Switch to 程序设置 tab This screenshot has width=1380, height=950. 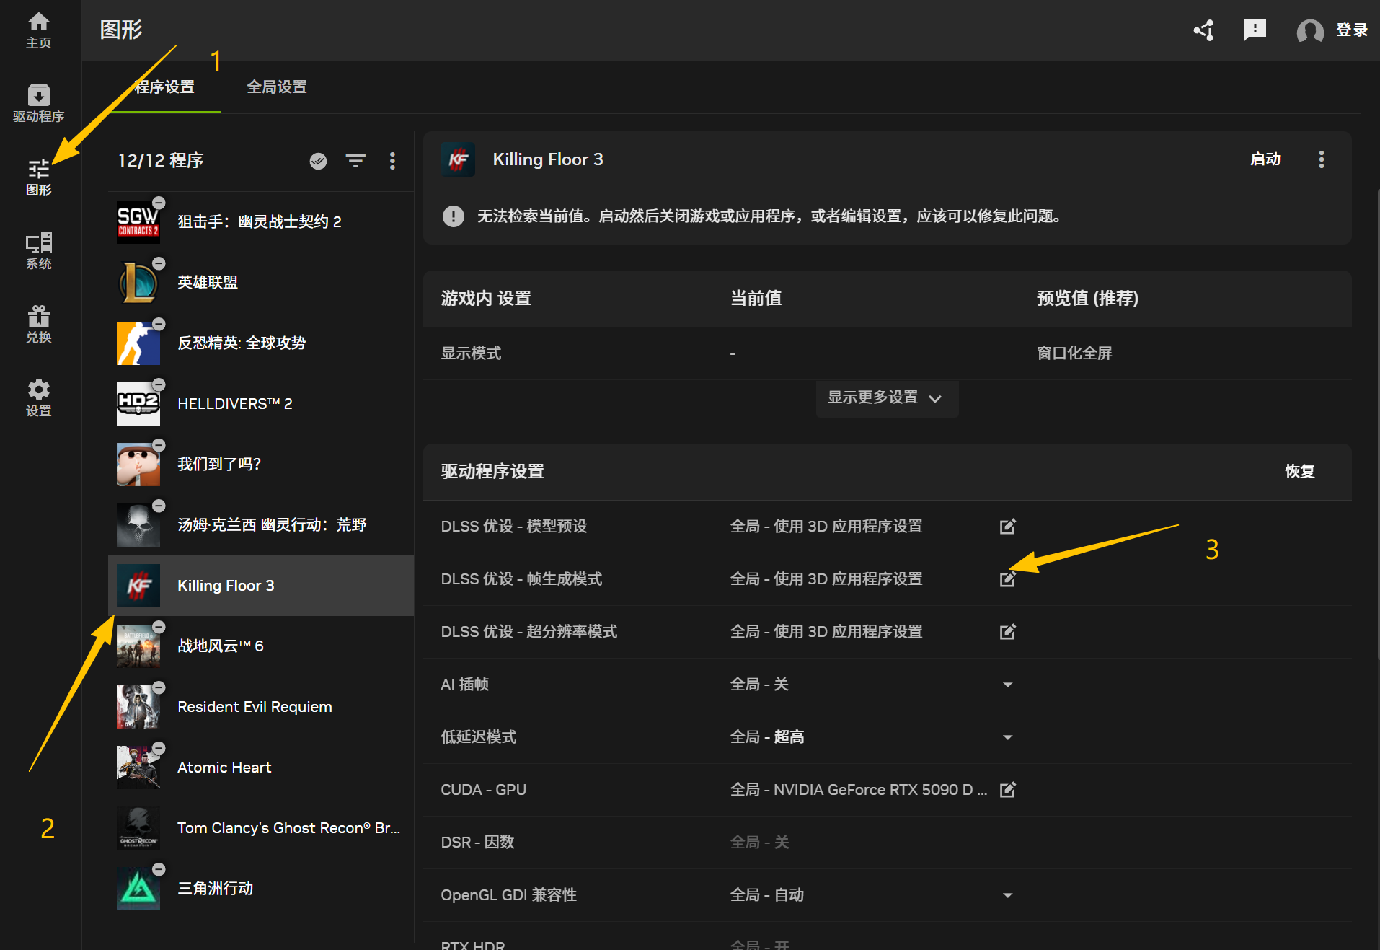[164, 87]
